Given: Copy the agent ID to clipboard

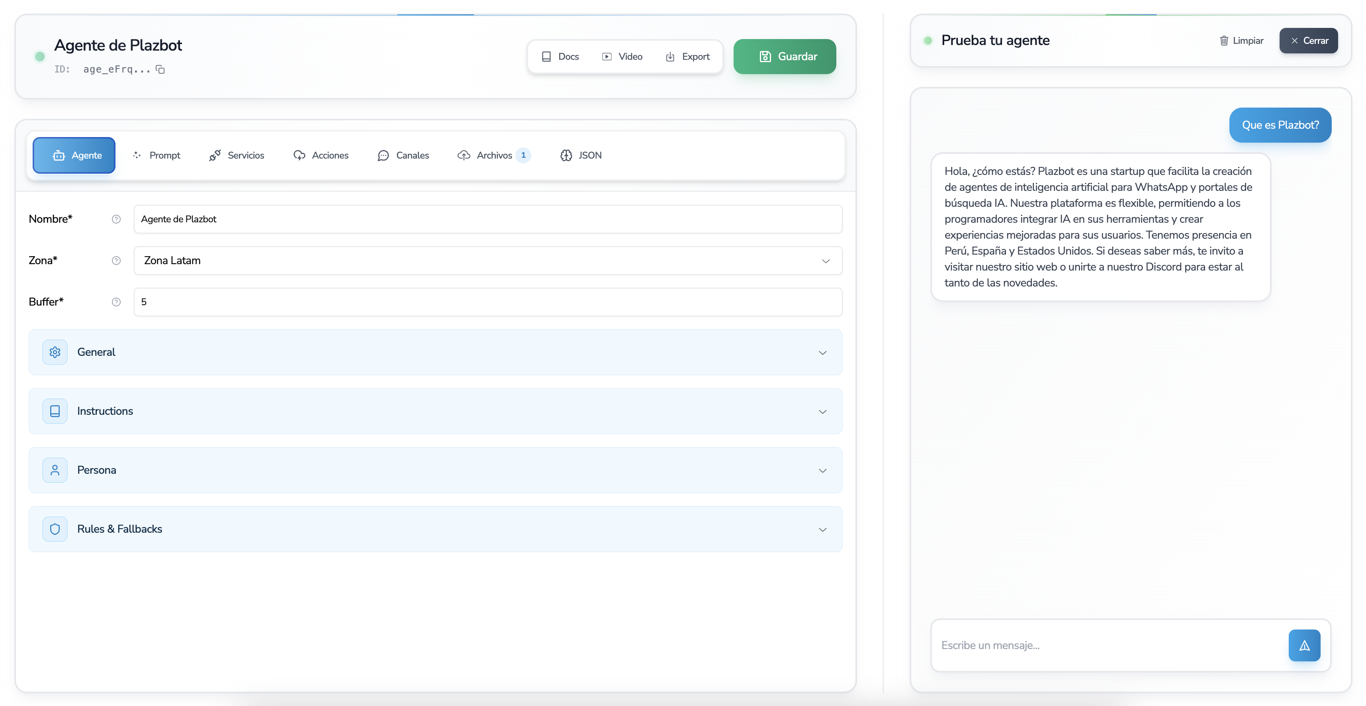Looking at the screenshot, I should click(x=160, y=69).
